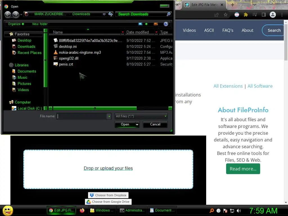Click the Back arrow in Open dialog
The height and width of the screenshot is (216, 288).
tap(8, 14)
